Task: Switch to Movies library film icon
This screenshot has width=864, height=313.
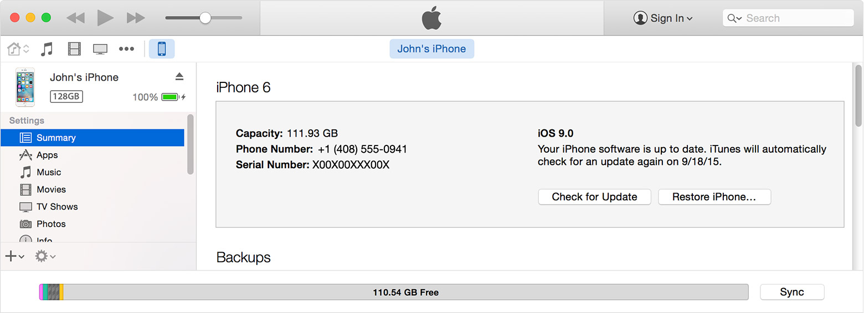Action: [x=74, y=49]
